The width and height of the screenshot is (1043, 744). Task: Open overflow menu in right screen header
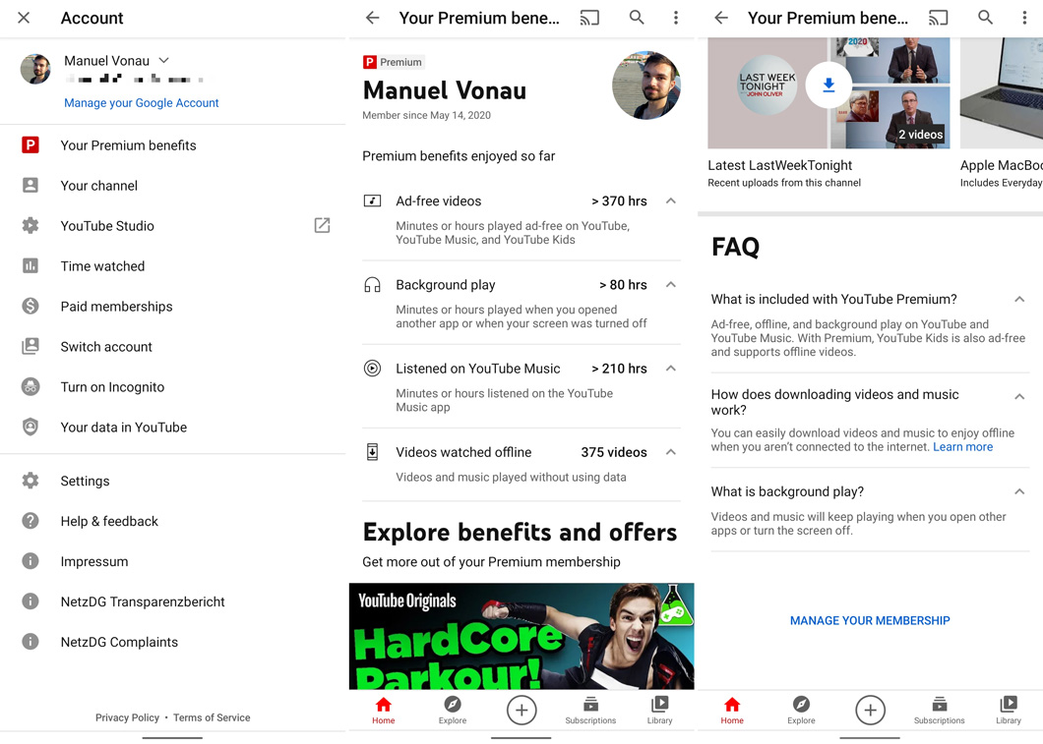tap(1024, 18)
